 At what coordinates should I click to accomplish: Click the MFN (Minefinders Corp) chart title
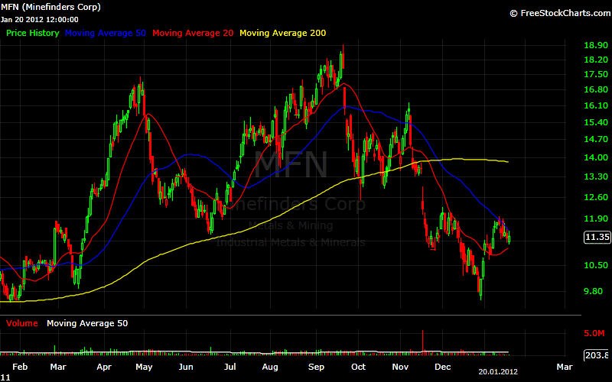tap(50, 7)
